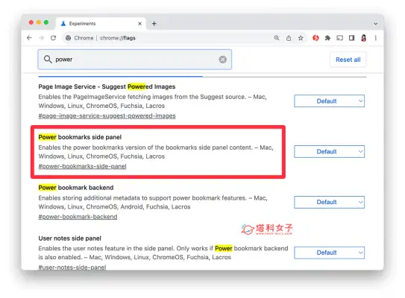Click into the flags search field
Screen dimensions: 405x298
(134, 60)
